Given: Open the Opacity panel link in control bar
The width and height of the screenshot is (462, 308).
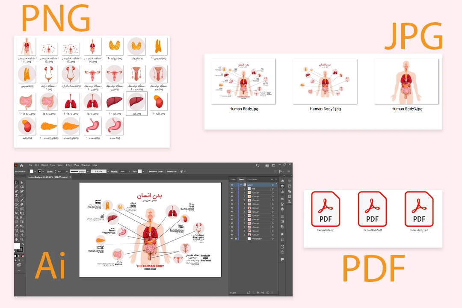Looking at the screenshot, I should 114,171.
